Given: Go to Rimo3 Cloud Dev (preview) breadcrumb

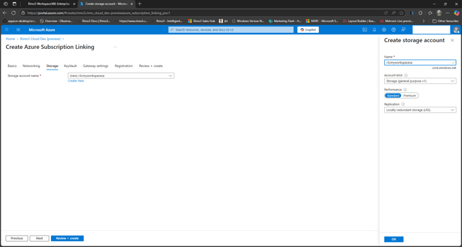Looking at the screenshot, I should click(x=40, y=39).
